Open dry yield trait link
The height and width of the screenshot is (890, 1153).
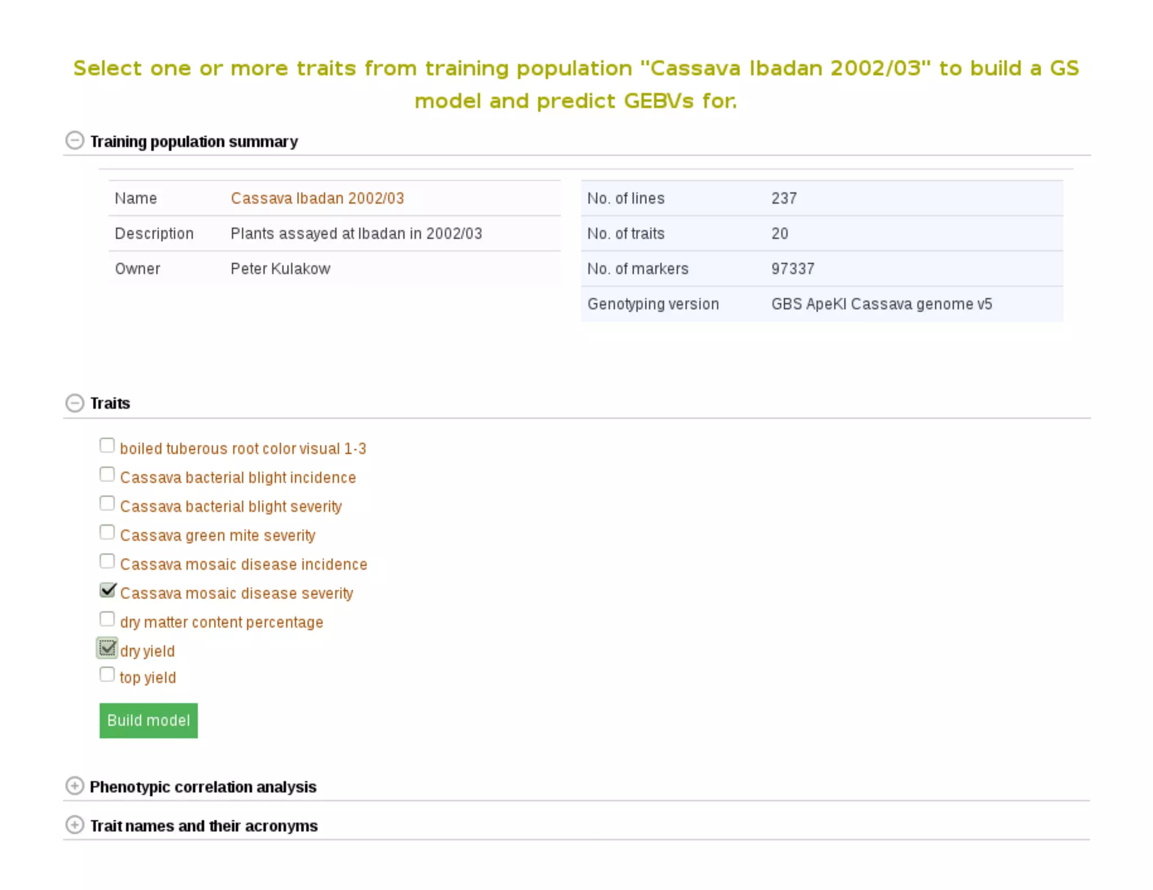[x=148, y=651]
